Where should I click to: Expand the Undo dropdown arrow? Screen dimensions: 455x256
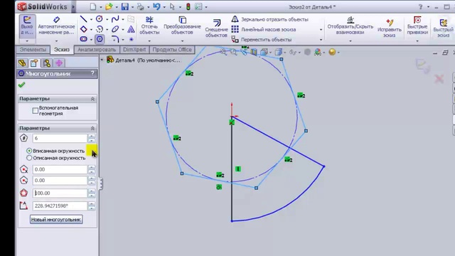pyautogui.click(x=164, y=7)
